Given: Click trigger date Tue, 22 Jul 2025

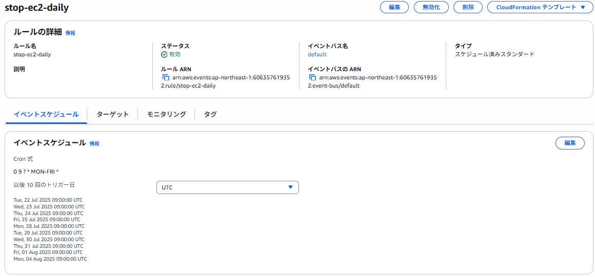Looking at the screenshot, I should pyautogui.click(x=48, y=200).
